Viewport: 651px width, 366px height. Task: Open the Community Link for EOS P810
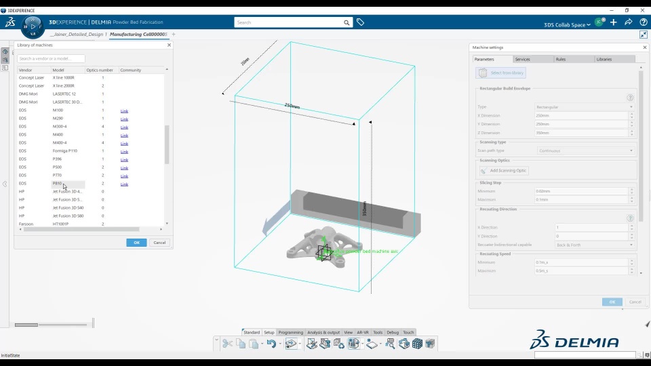[124, 184]
